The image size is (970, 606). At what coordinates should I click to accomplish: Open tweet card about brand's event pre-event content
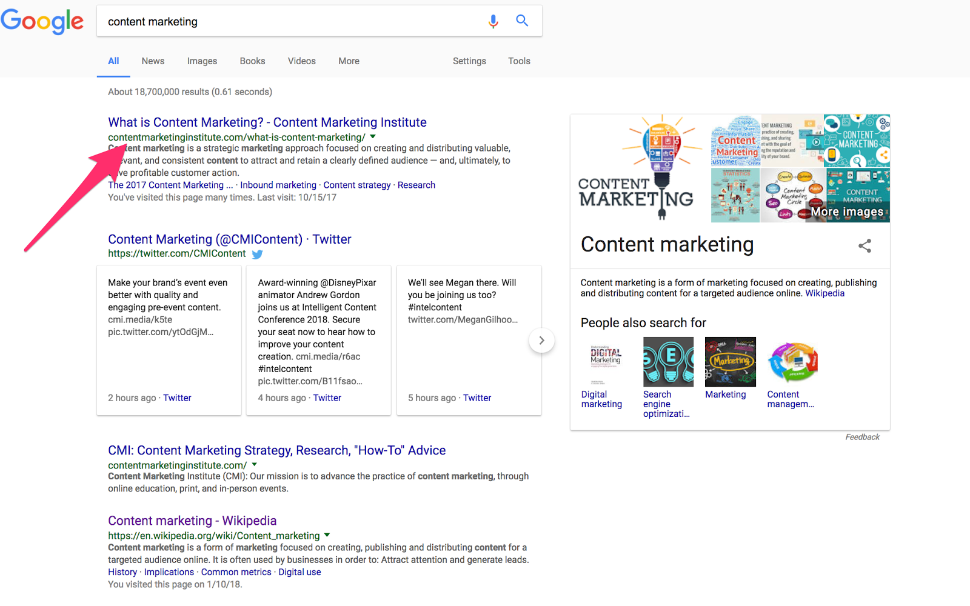(169, 340)
